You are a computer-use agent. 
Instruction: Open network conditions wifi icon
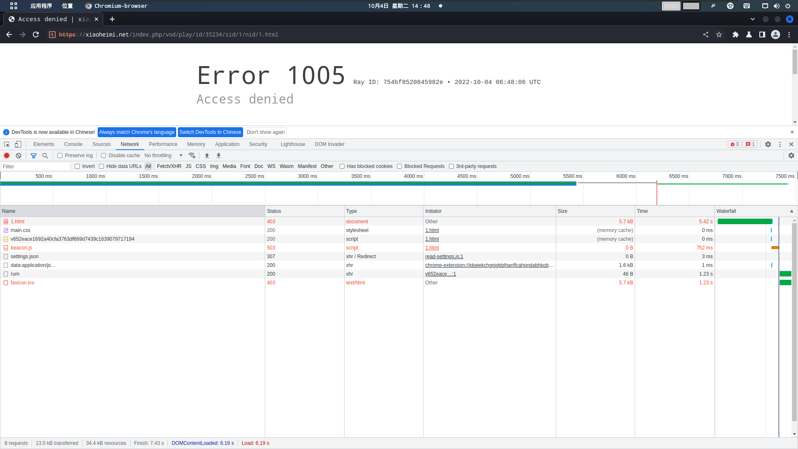(x=192, y=155)
